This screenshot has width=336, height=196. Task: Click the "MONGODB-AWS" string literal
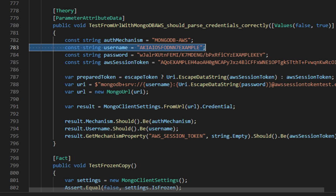click(x=171, y=40)
